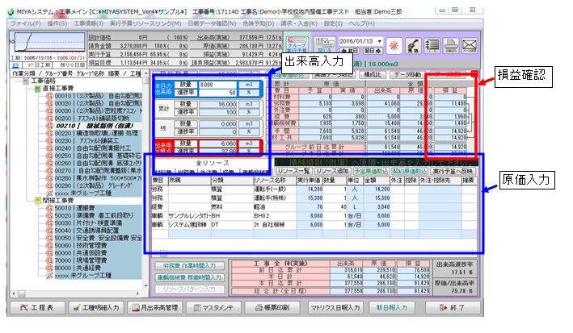The width and height of the screenshot is (573, 333).
Task: Click the 構成比 button
Action: click(373, 74)
